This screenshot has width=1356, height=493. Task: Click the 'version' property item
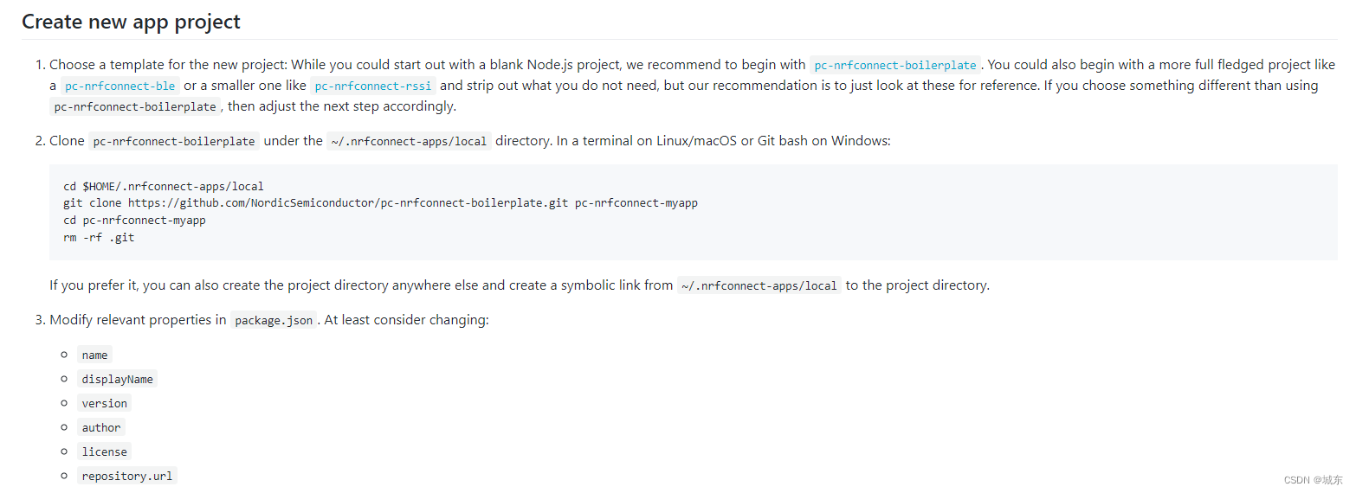(x=105, y=403)
